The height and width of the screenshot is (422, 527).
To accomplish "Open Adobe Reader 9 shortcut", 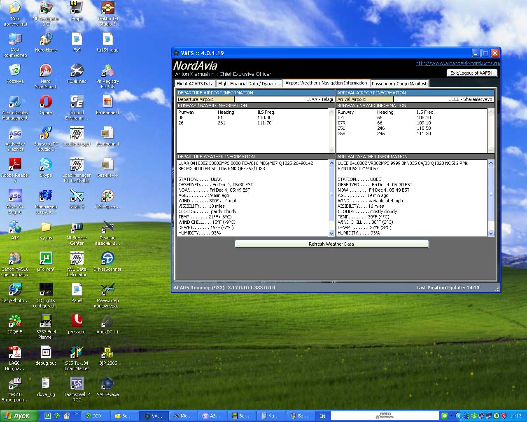I will (x=15, y=170).
